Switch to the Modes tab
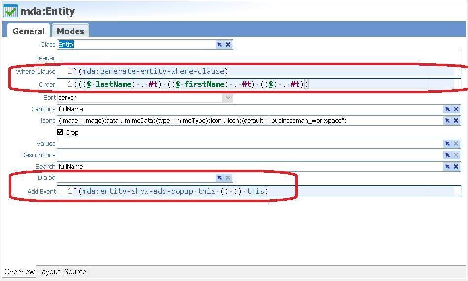This screenshot has width=468, height=281. (70, 31)
